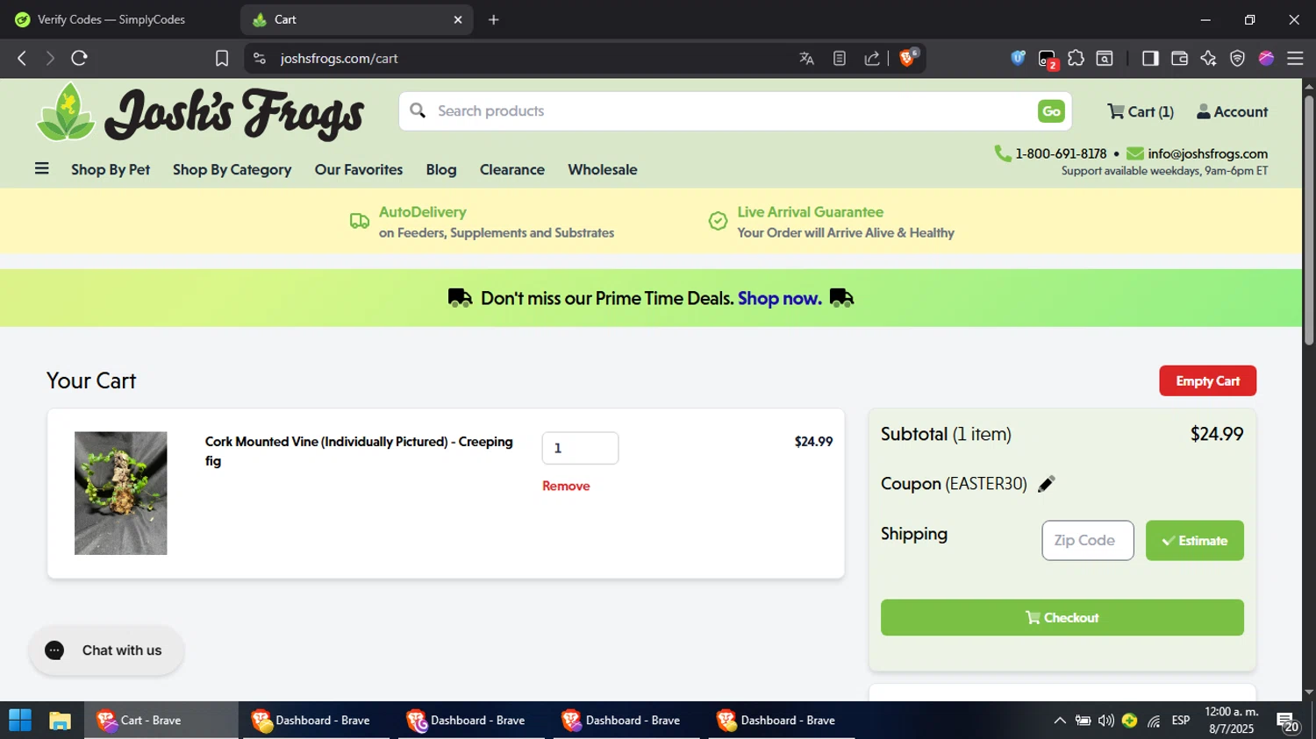Close the Cart tab
This screenshot has height=739, width=1316.
457,19
